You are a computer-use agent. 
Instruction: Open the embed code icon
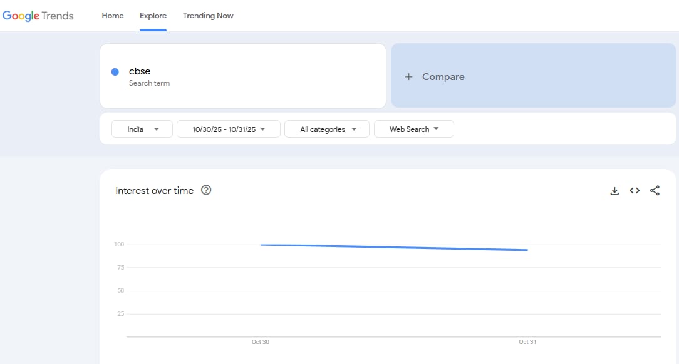pyautogui.click(x=635, y=190)
